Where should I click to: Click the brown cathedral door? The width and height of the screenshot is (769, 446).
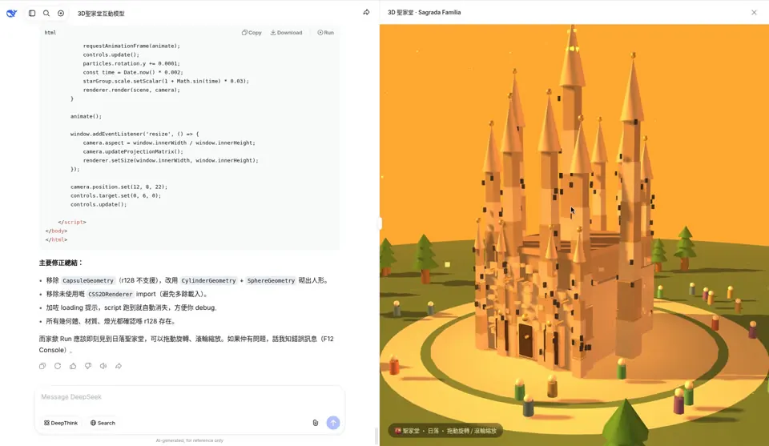[x=525, y=340]
